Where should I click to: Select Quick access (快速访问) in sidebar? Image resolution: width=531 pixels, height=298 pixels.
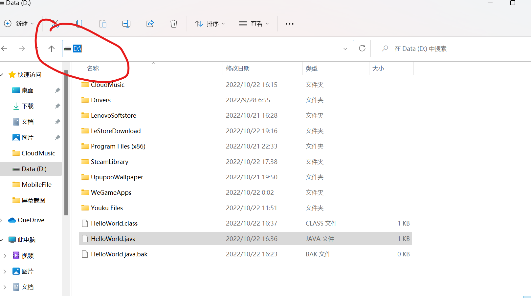pyautogui.click(x=25, y=74)
